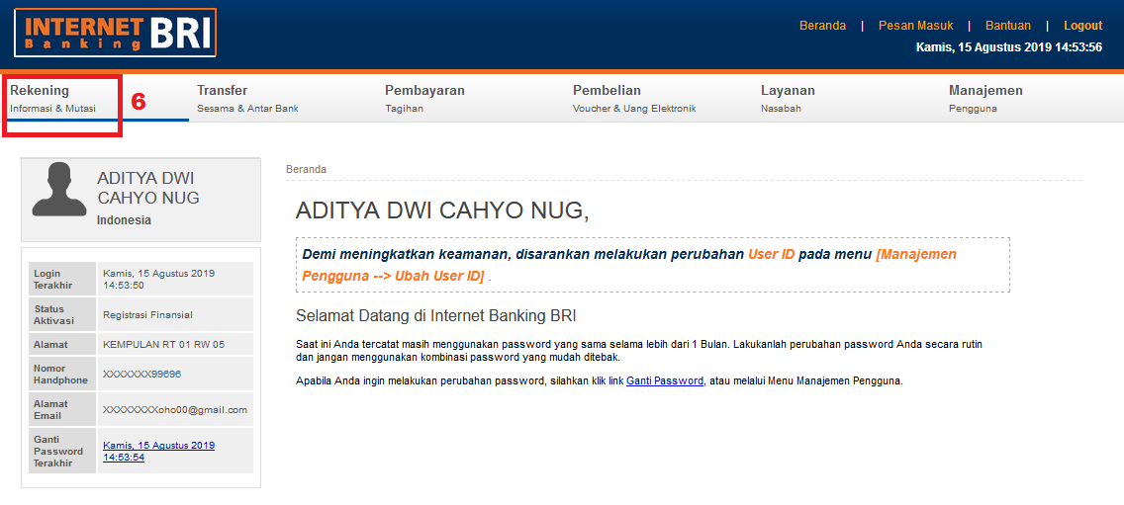Go to Beranda in the top bar

[822, 26]
